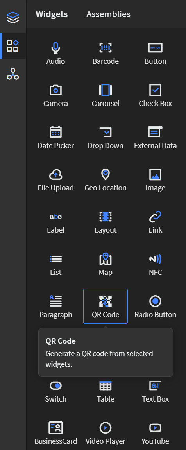This screenshot has height=450, width=186.
Task: Select the highlighted QR Code widget
Action: pos(106,306)
